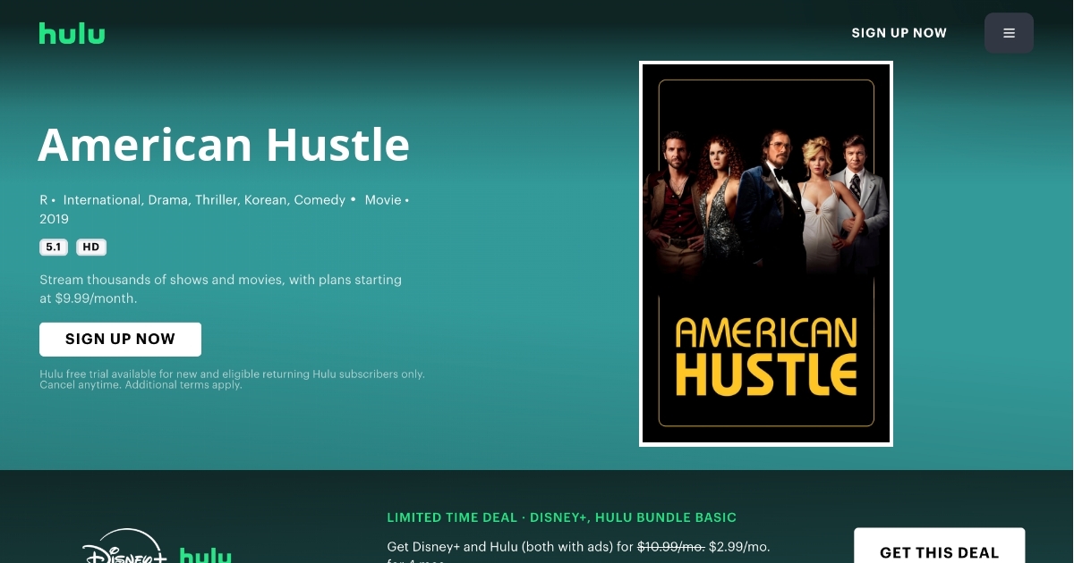Click the LIMITED TIME DEAL bundle heading

coord(561,517)
